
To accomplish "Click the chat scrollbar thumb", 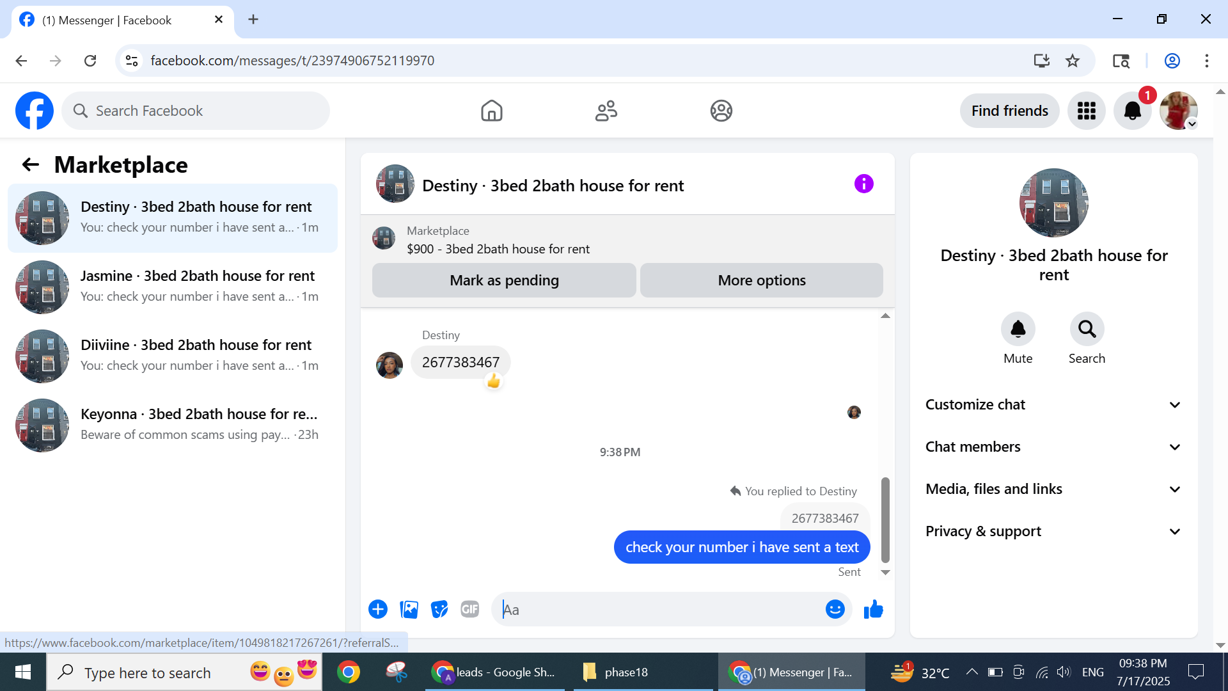I will (885, 520).
